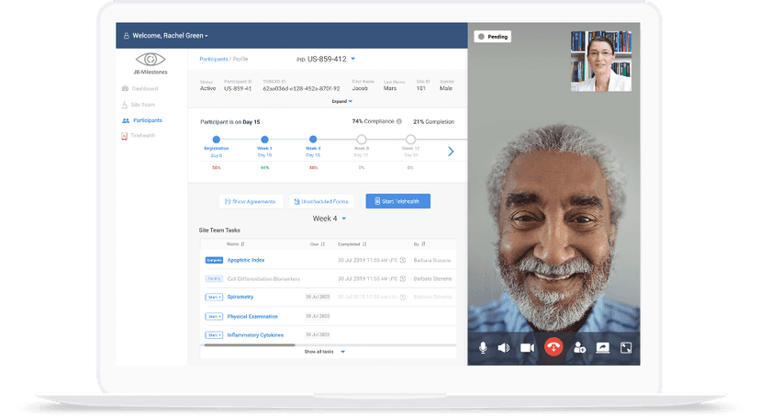The height and width of the screenshot is (417, 760).
Task: End the call with the red hang-up button
Action: tap(553, 347)
